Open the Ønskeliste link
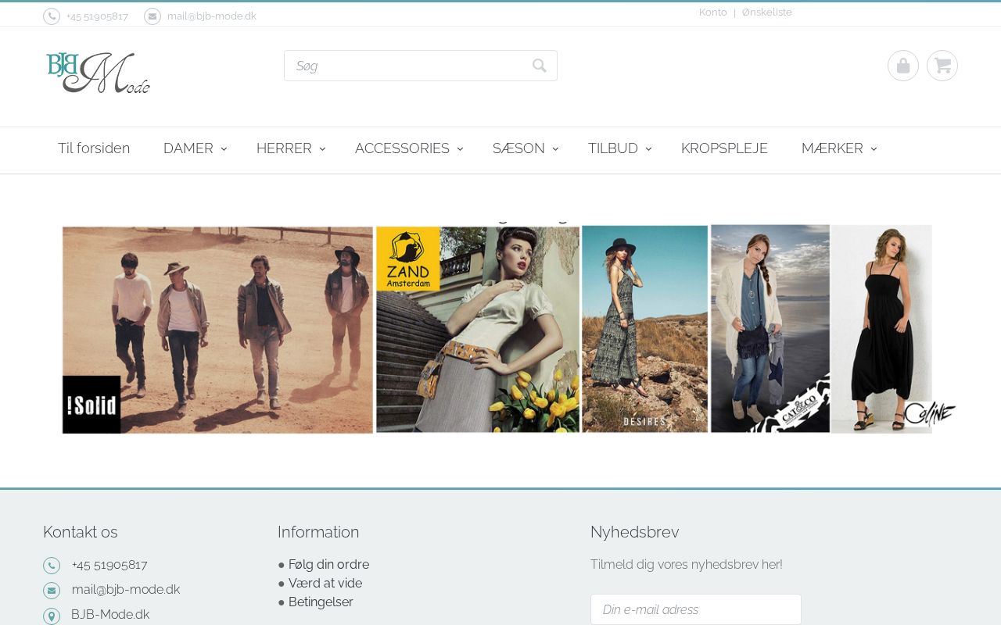Image resolution: width=1001 pixels, height=625 pixels. (x=767, y=12)
